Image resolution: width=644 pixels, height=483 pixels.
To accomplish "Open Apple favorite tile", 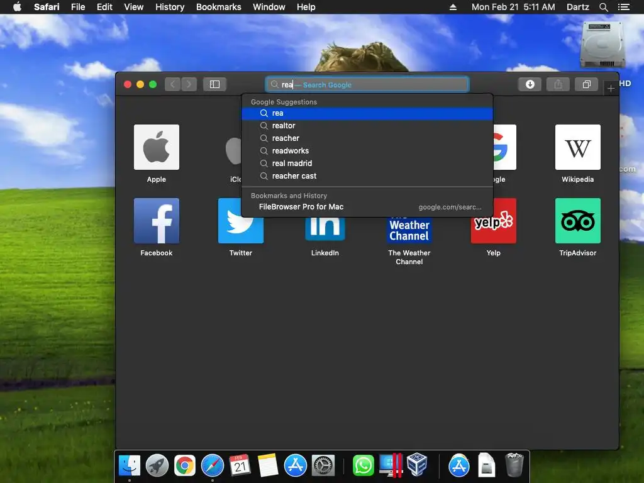I will click(157, 147).
